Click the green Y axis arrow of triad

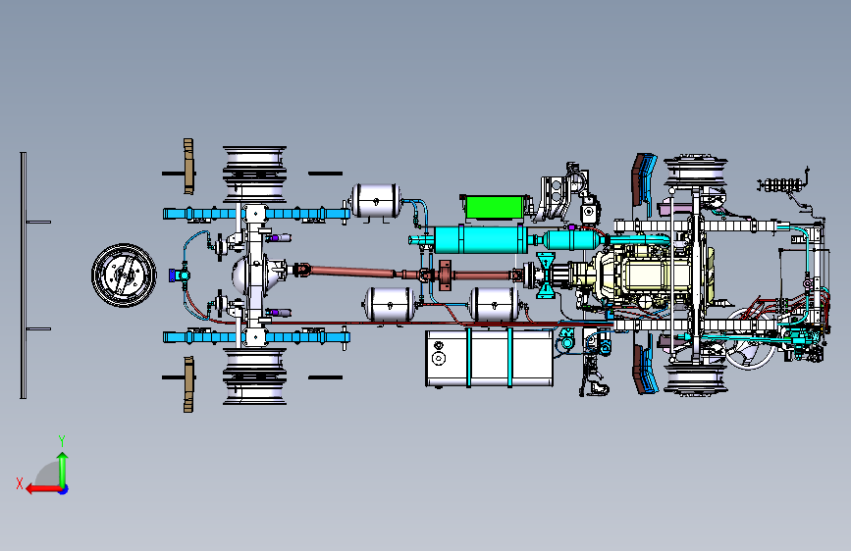click(63, 468)
